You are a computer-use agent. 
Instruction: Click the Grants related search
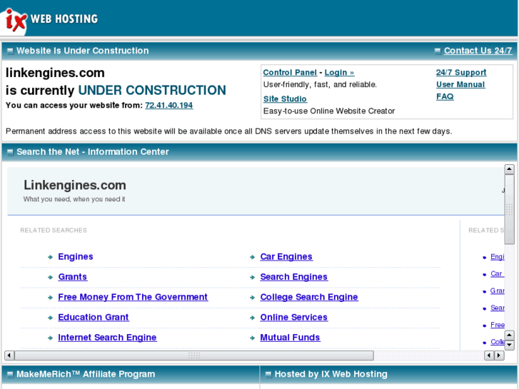[73, 277]
